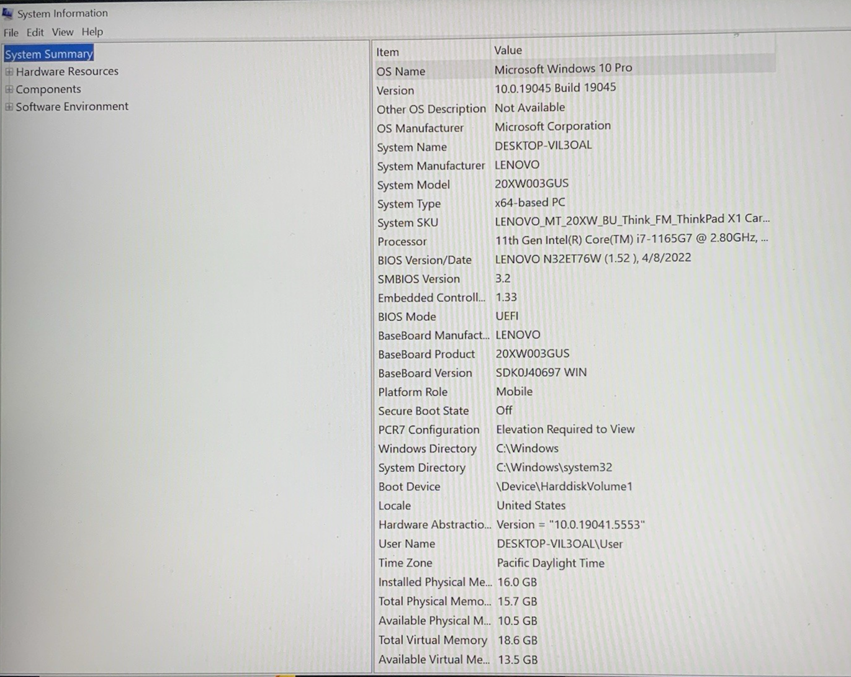Select System Summary in the tree

point(48,54)
